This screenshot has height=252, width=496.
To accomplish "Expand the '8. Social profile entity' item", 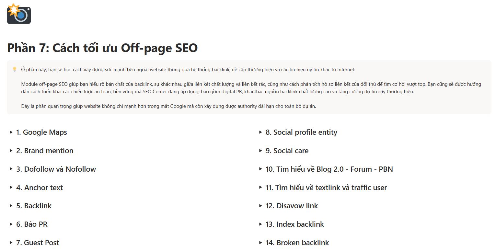I will [x=301, y=132].
